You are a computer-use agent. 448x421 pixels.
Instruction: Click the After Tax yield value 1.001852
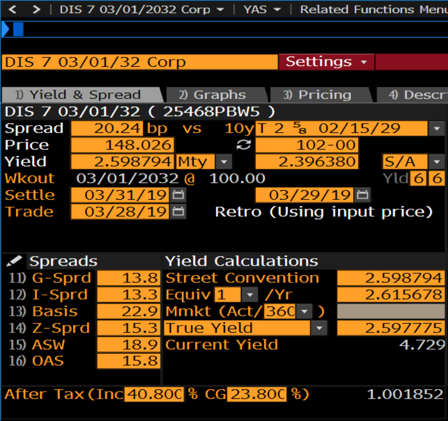tap(405, 395)
